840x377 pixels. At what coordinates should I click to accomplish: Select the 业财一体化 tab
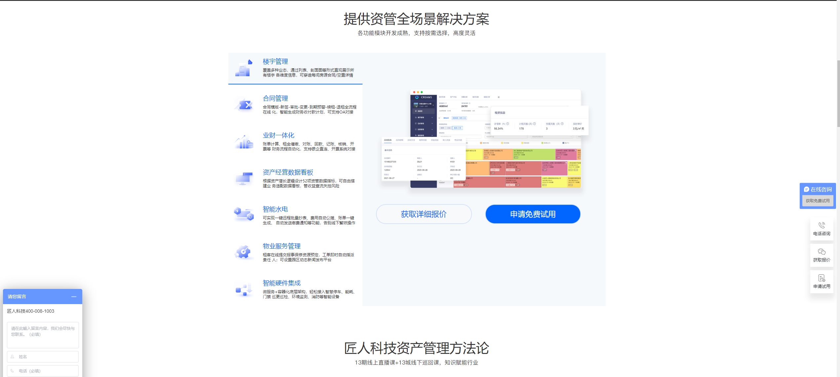coord(295,142)
